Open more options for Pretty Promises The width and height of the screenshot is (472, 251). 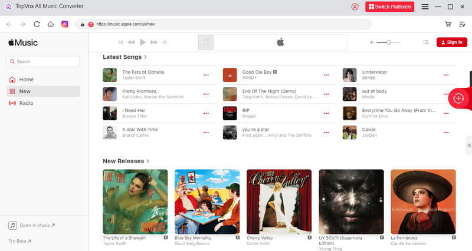206,94
